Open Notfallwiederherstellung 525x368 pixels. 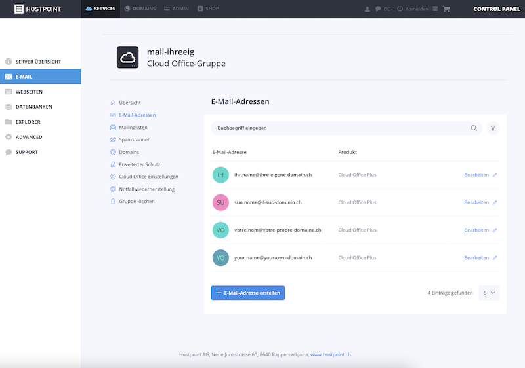point(142,189)
